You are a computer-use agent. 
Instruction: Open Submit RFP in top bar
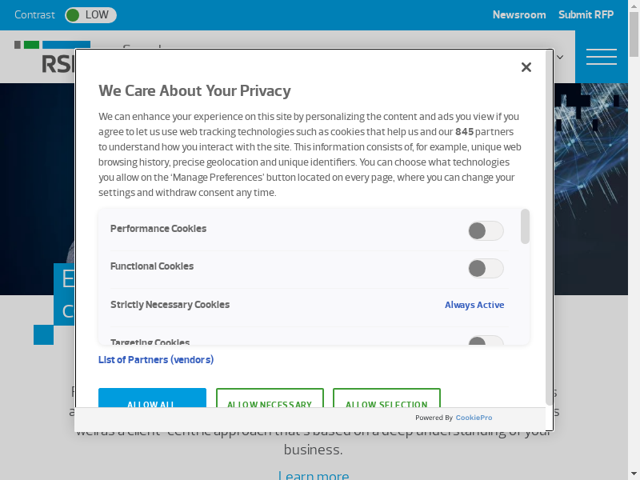point(586,15)
